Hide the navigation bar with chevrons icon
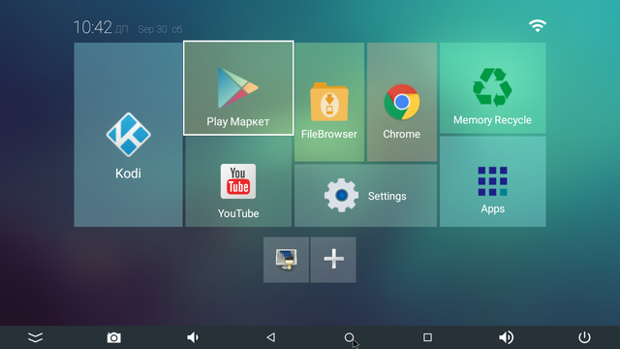The image size is (620, 349). click(x=35, y=337)
